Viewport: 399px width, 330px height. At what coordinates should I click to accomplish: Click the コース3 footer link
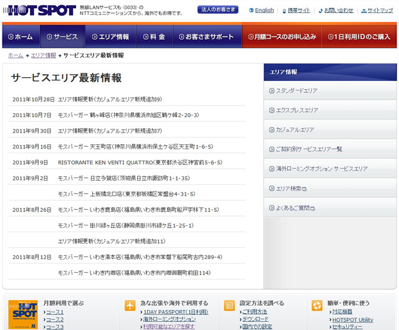tap(55, 328)
